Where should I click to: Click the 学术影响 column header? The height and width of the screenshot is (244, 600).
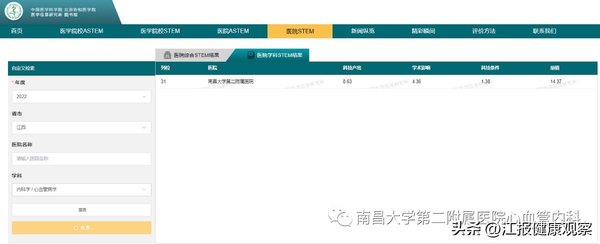click(x=421, y=68)
